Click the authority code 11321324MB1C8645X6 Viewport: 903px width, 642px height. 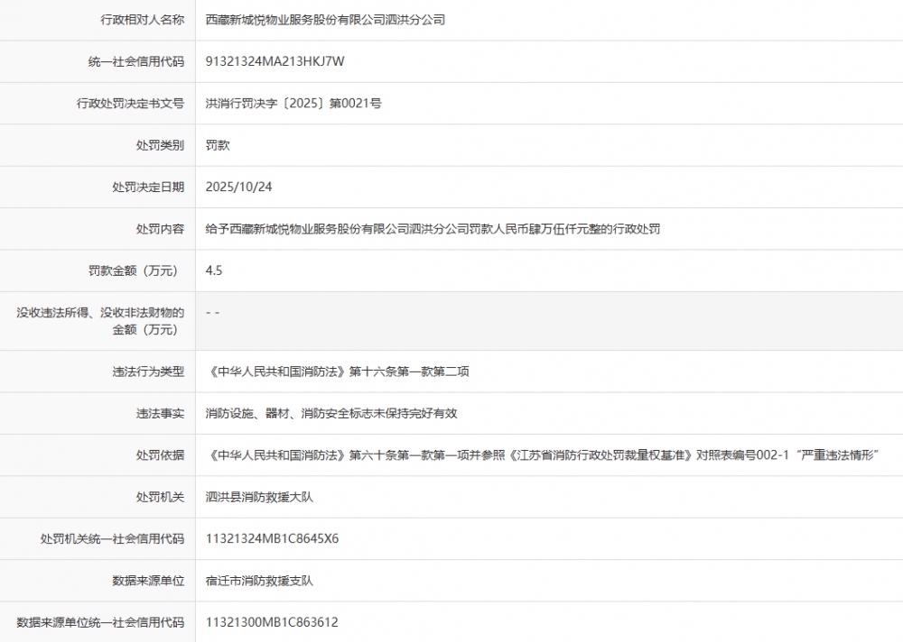[x=272, y=539]
